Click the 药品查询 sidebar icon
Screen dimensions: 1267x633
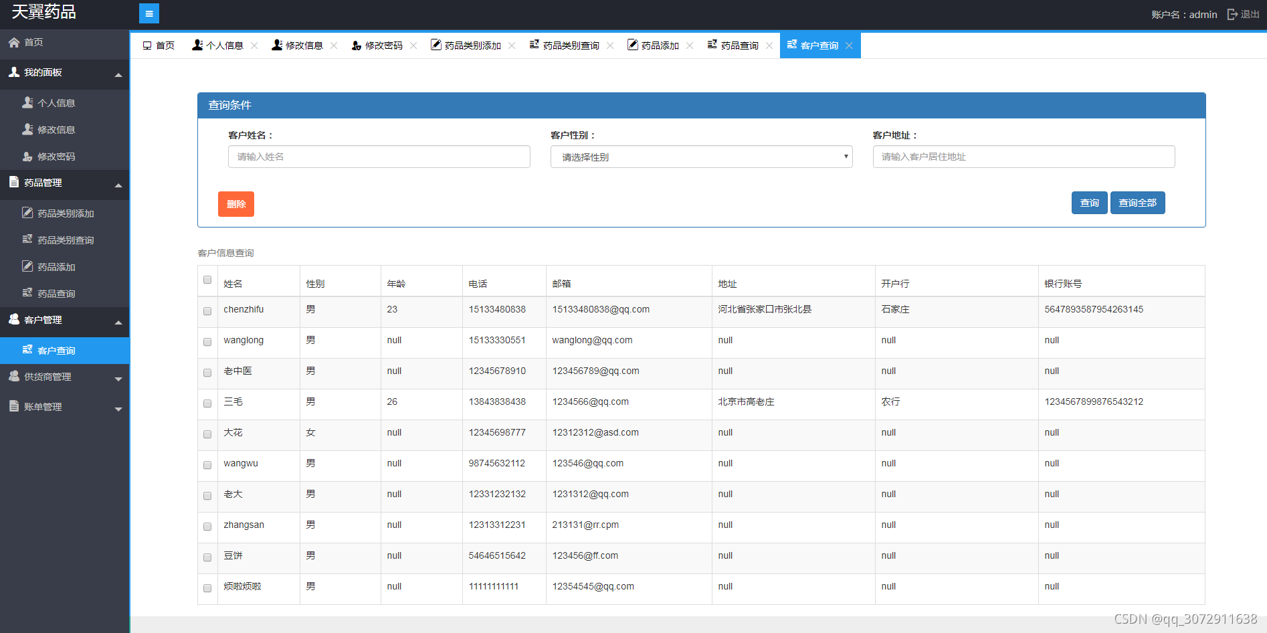(27, 293)
